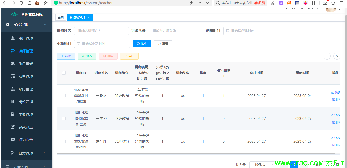Click the round search toggle icon above table

[327, 56]
